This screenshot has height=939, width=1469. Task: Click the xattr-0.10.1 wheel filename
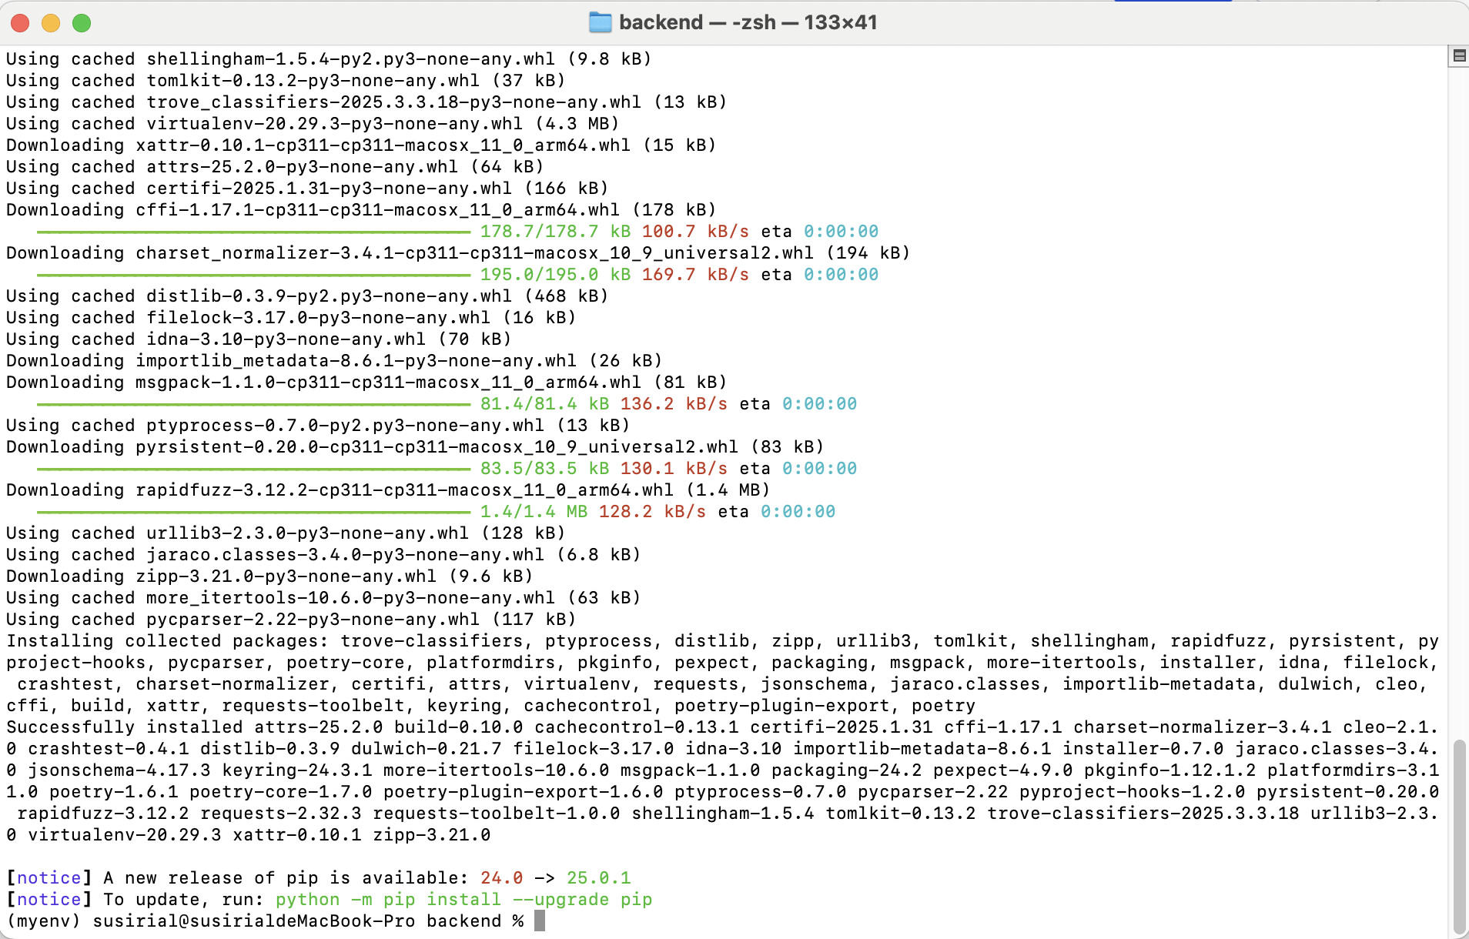point(383,145)
